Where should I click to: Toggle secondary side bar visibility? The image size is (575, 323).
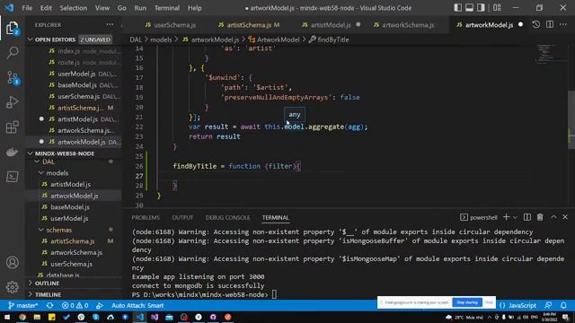click(482, 8)
